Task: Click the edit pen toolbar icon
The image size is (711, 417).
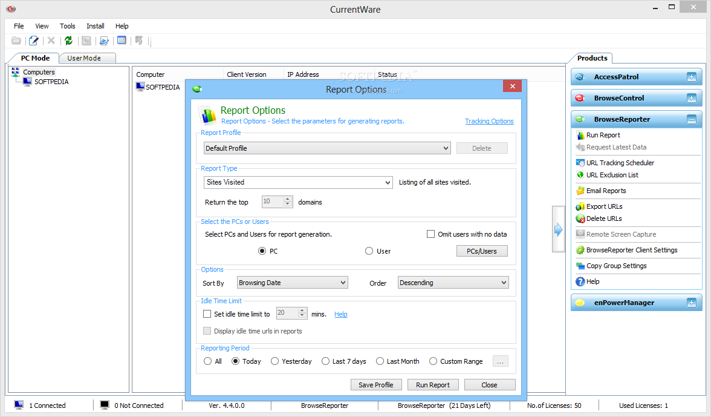Action: 34,41
